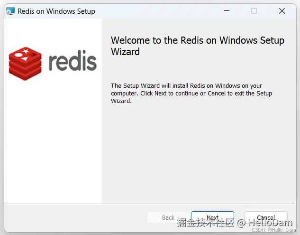Screen dimensions: 300x235
Task: Click the disabled Back button
Action: click(x=168, y=217)
